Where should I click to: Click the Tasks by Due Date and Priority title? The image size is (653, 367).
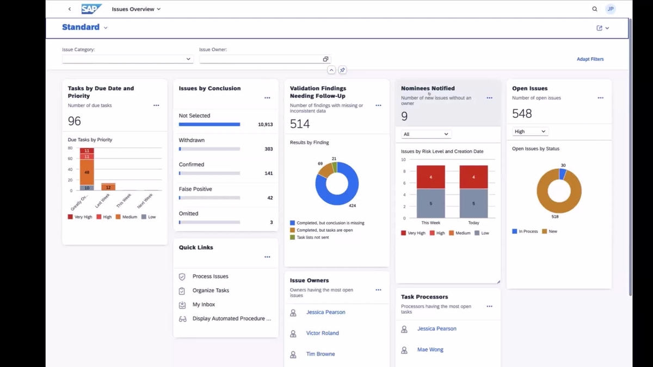[x=101, y=92]
